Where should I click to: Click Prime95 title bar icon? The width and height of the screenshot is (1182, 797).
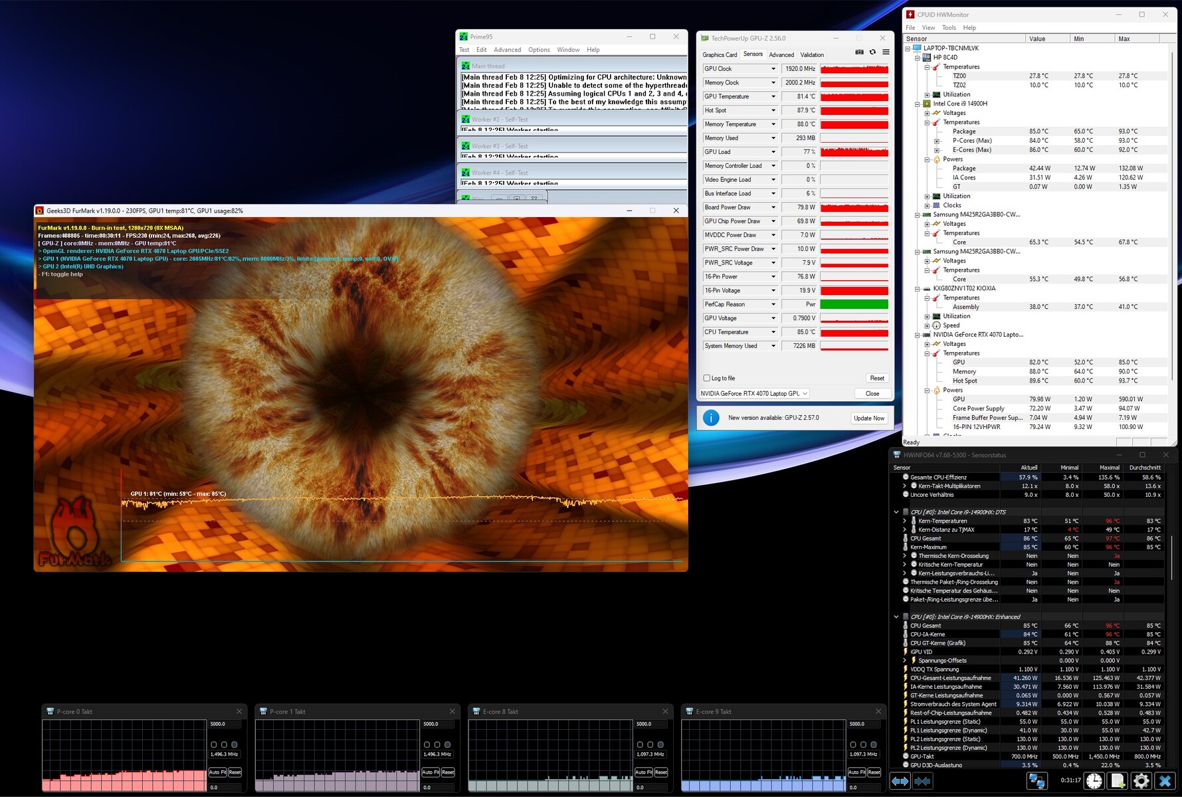464,37
